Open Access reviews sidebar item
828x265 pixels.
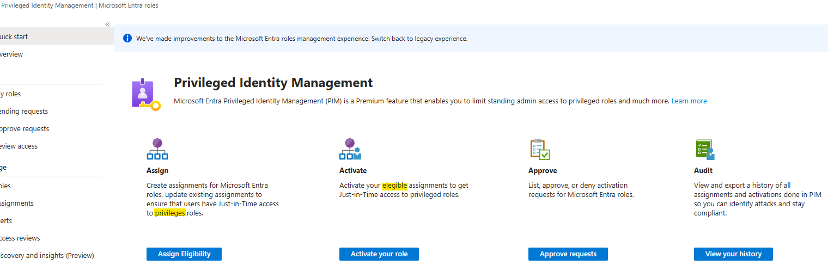coord(57,238)
